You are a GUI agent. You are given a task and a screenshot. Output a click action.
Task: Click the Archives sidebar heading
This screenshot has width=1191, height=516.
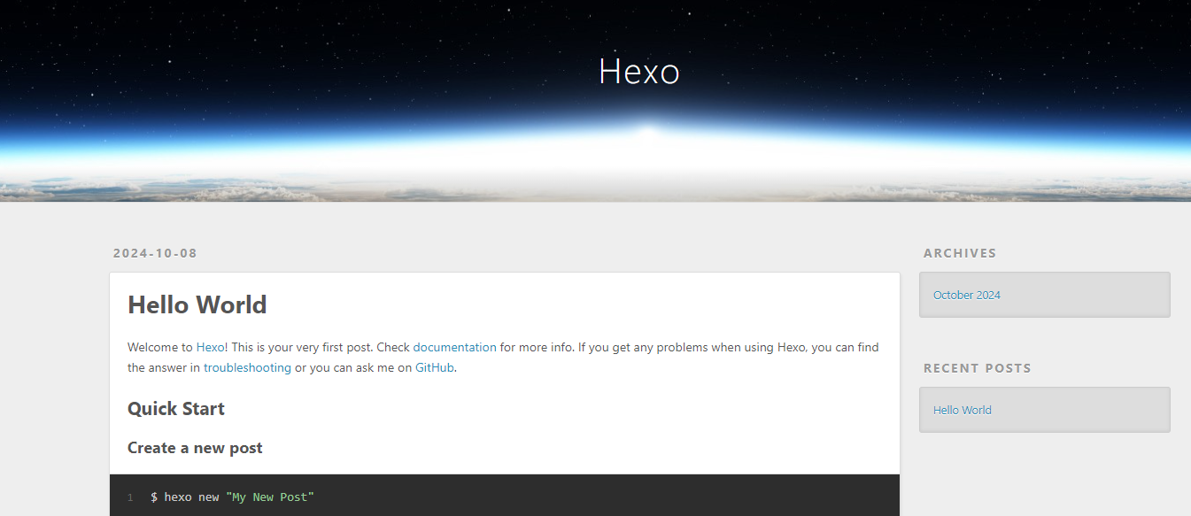tap(959, 253)
